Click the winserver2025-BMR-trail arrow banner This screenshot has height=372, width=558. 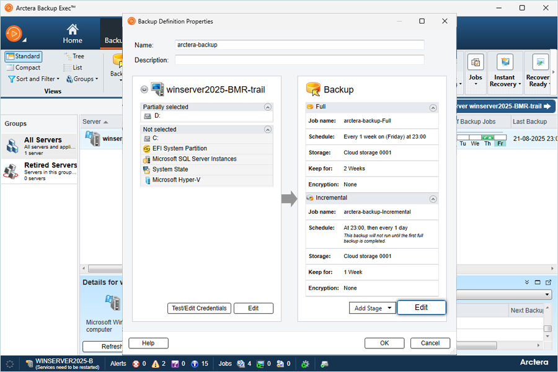(x=506, y=106)
